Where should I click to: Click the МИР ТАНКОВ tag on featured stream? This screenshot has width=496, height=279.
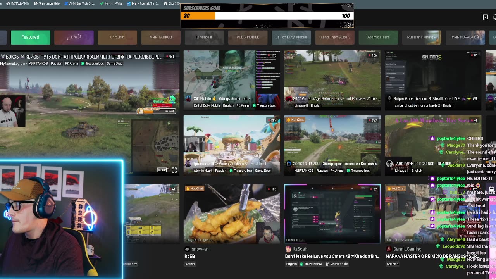38,64
